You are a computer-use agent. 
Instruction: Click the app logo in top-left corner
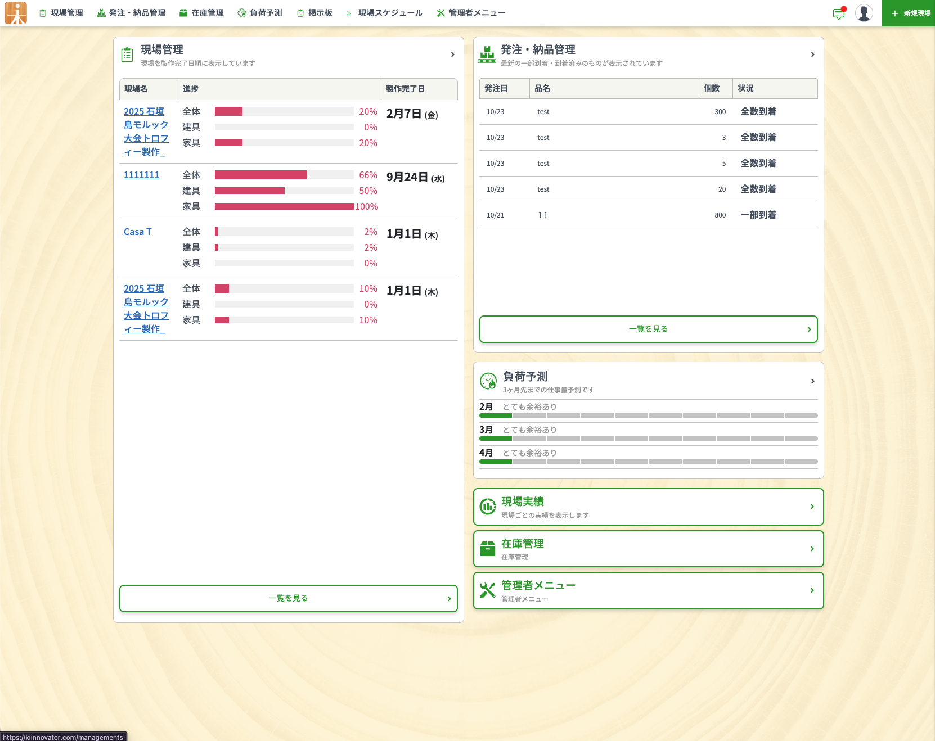[x=16, y=13]
